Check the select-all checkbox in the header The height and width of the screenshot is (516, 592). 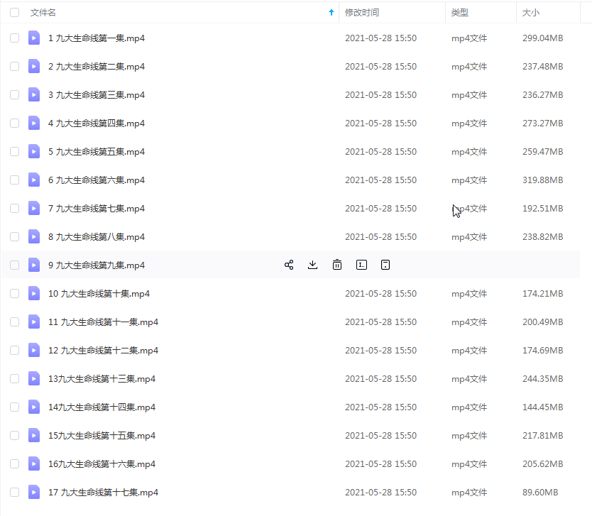click(x=14, y=12)
